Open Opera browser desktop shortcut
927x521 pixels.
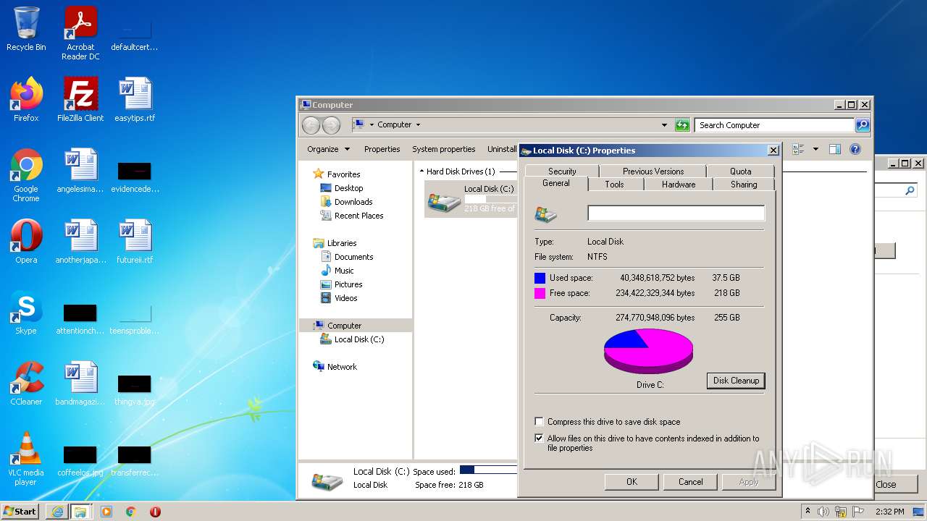coord(26,242)
